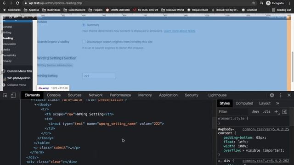Open the Lighthouse tab

[217, 95]
